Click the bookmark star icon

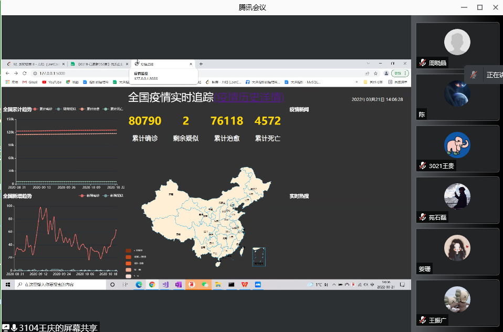(x=375, y=73)
